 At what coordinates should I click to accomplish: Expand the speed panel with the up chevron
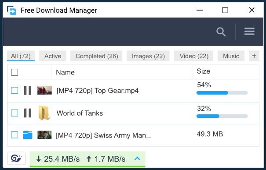[137, 159]
